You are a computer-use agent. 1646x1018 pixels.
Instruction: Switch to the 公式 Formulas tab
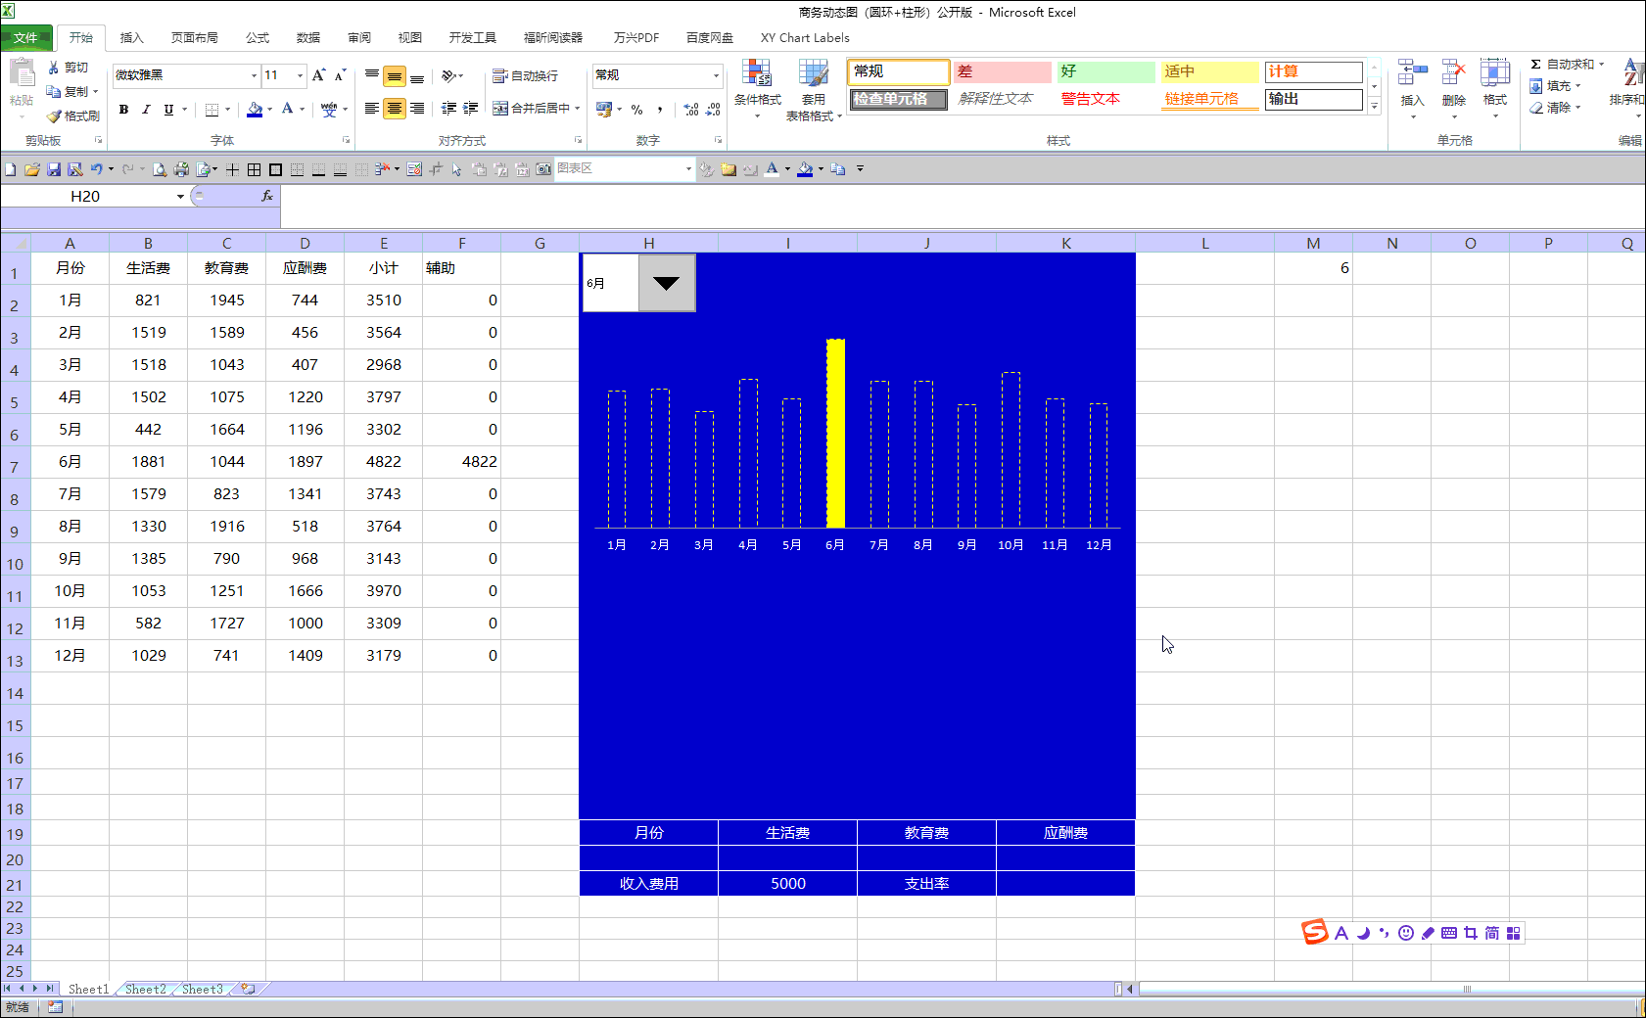[258, 38]
